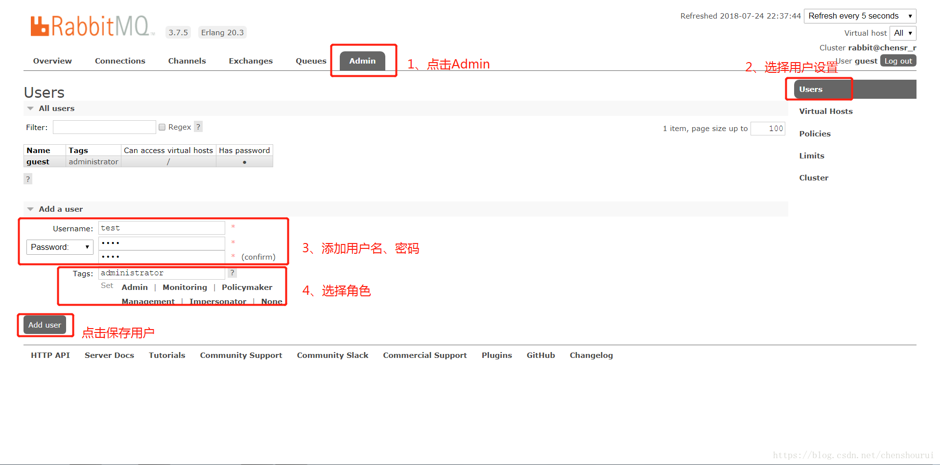Open the Server Docs footer link

click(109, 355)
